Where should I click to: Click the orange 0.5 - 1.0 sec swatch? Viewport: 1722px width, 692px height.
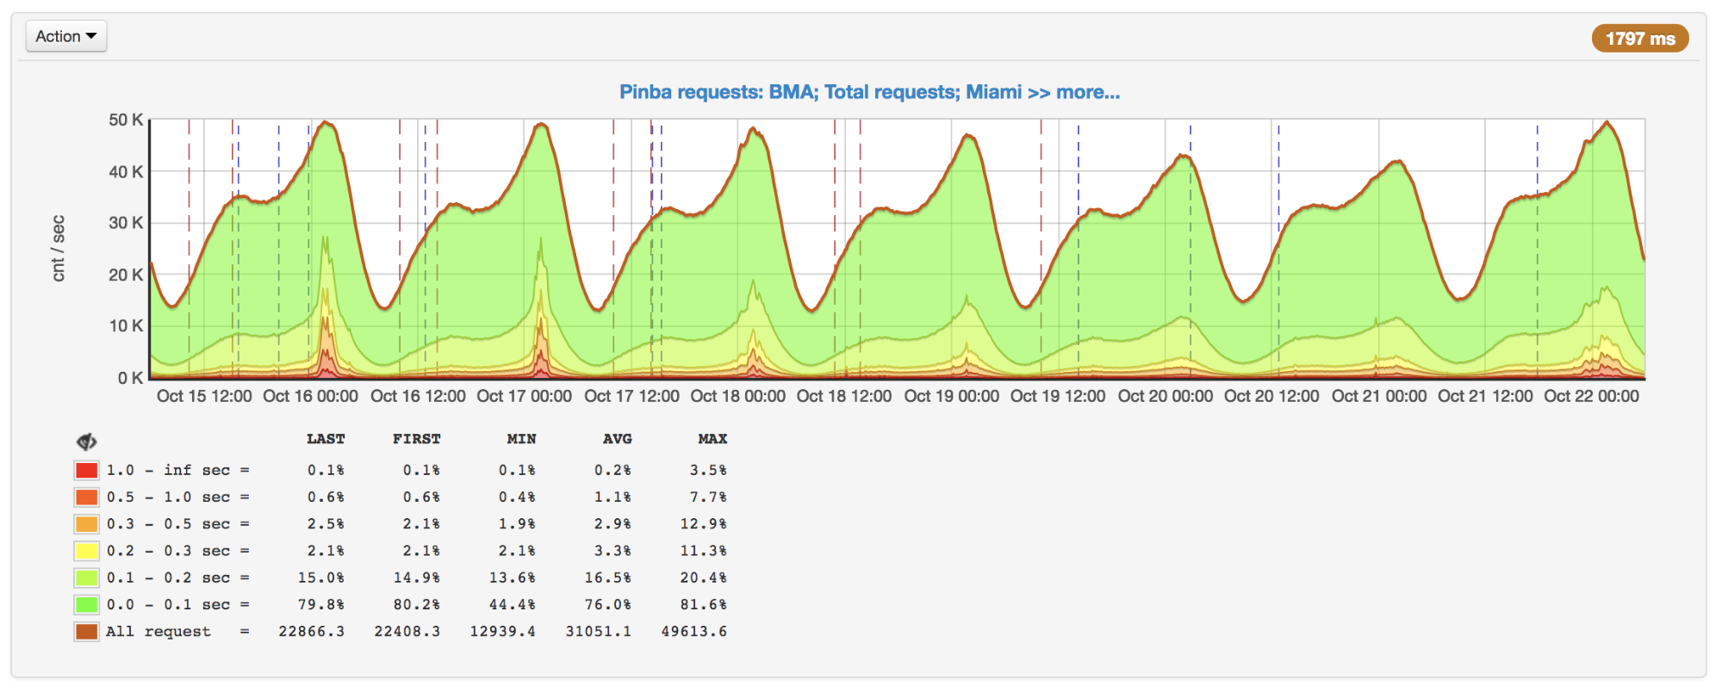click(x=86, y=497)
